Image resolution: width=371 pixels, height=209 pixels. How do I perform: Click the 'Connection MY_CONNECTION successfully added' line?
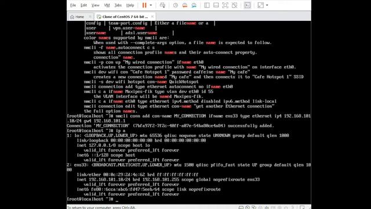click(170, 126)
